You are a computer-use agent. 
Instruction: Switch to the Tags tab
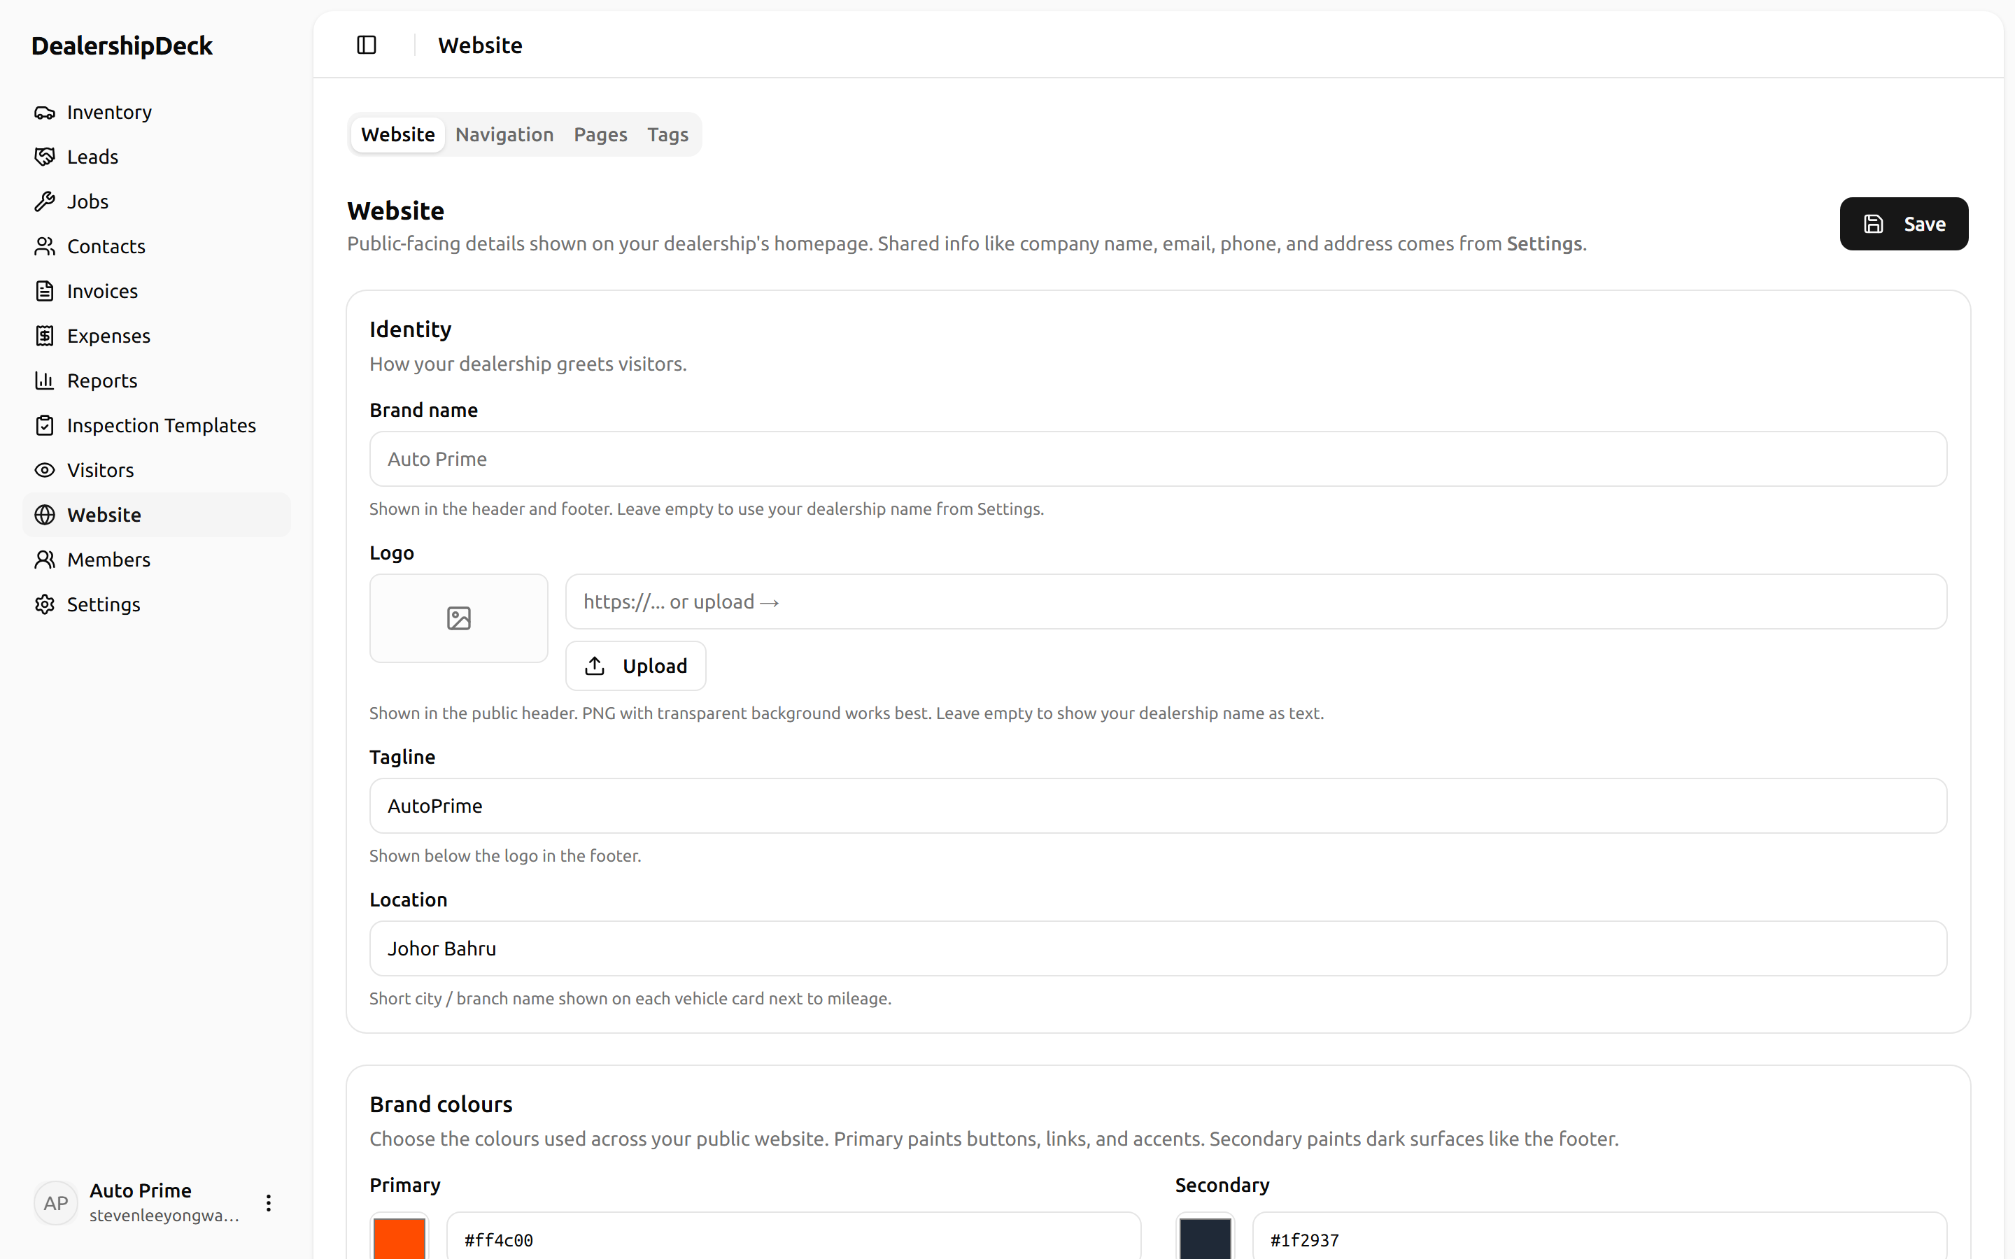tap(667, 135)
